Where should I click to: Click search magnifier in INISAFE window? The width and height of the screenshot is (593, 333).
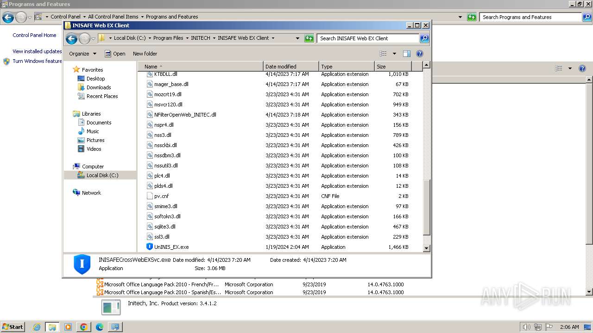coord(424,38)
